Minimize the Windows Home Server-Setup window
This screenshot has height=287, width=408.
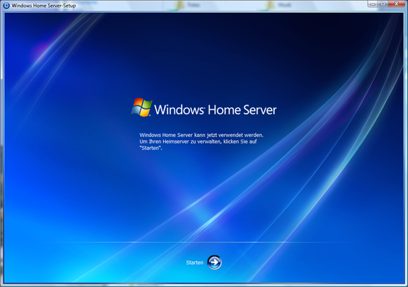click(372, 4)
